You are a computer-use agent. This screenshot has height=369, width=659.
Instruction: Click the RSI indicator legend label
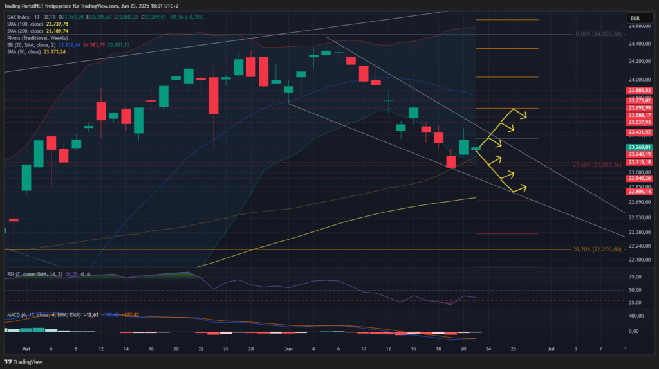(x=32, y=274)
